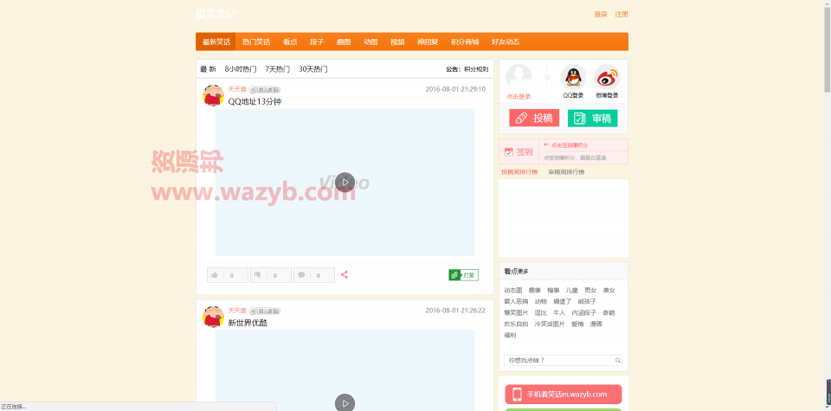
Task: Click the 欢乐自拍 tag
Action: coord(516,324)
